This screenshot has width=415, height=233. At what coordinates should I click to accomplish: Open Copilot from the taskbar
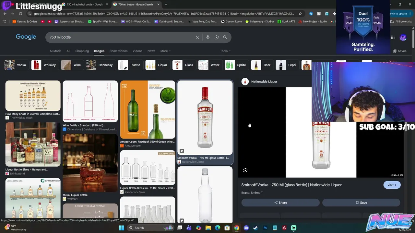(199, 228)
